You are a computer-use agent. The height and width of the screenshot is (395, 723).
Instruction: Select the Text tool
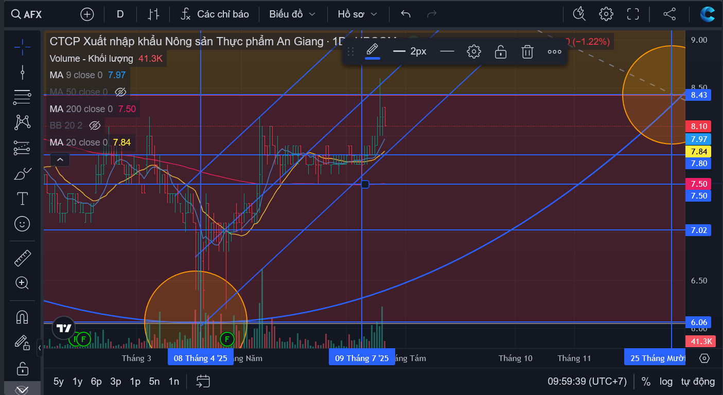(22, 199)
